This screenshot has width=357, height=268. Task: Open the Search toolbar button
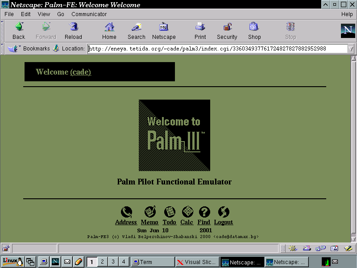pyautogui.click(x=137, y=31)
